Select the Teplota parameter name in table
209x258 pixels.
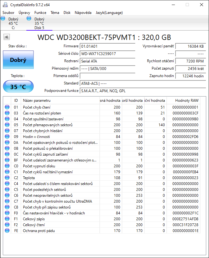(x=29, y=178)
